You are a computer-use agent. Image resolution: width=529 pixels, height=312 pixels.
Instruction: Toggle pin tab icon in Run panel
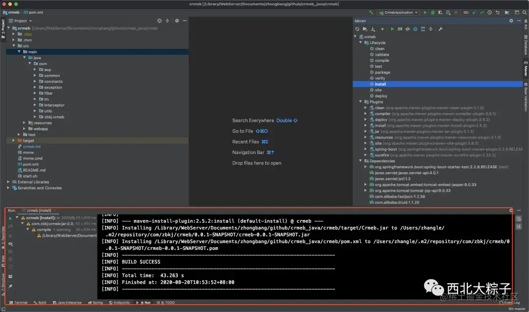tap(10, 286)
